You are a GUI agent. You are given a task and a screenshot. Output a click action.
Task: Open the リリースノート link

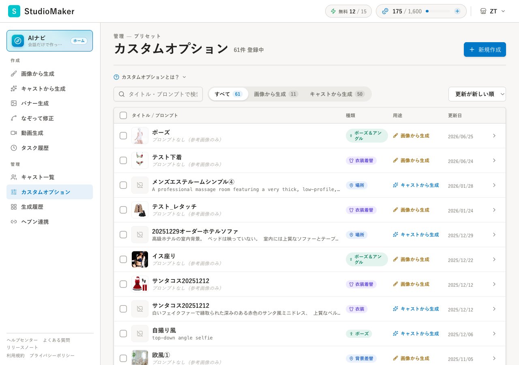pyautogui.click(x=22, y=348)
